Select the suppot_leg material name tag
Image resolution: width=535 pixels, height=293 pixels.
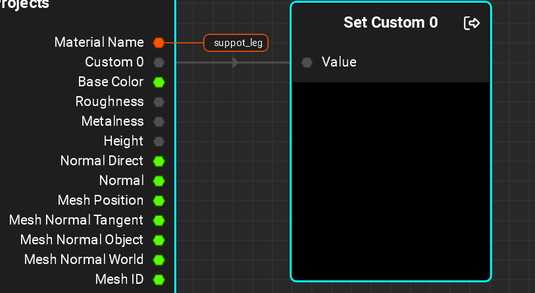236,43
